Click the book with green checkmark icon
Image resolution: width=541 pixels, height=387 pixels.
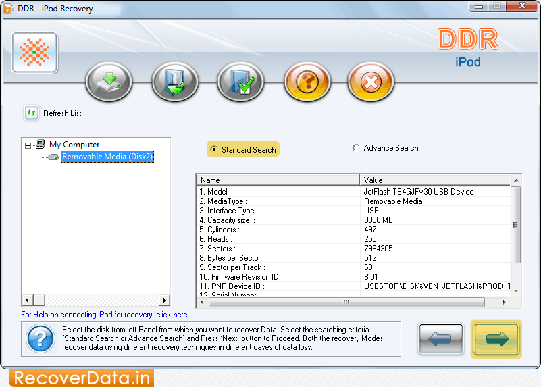(x=241, y=82)
